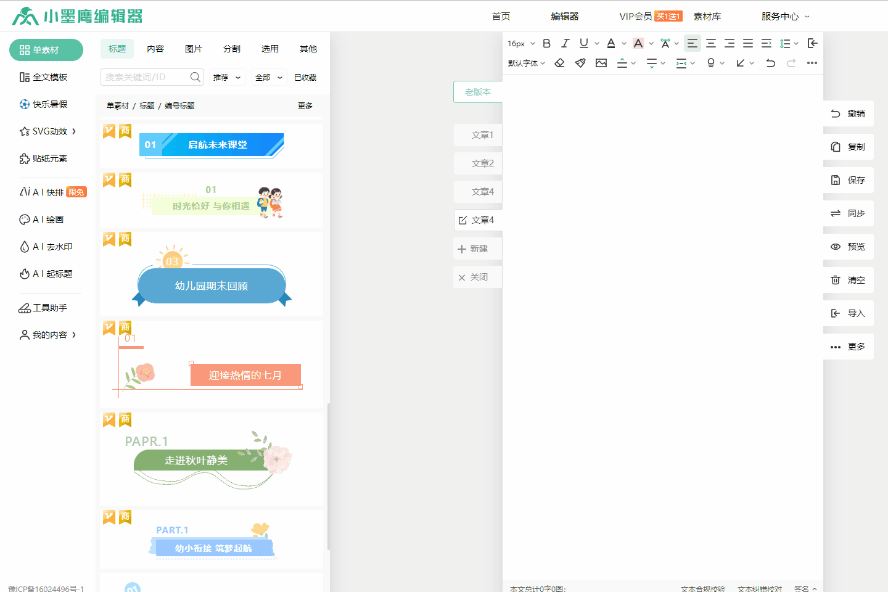Switch to the 其他 tab

(308, 49)
